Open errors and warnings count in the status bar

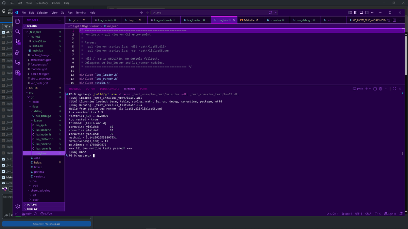click(46, 214)
